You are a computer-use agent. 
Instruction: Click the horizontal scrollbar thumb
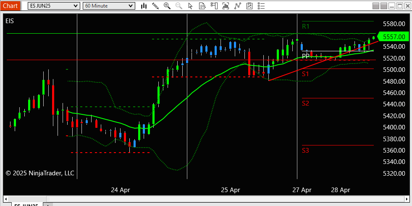226,198
